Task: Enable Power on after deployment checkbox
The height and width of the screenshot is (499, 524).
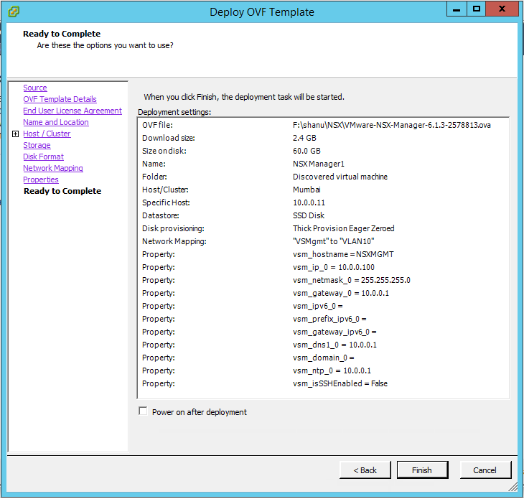Action: pyautogui.click(x=143, y=411)
